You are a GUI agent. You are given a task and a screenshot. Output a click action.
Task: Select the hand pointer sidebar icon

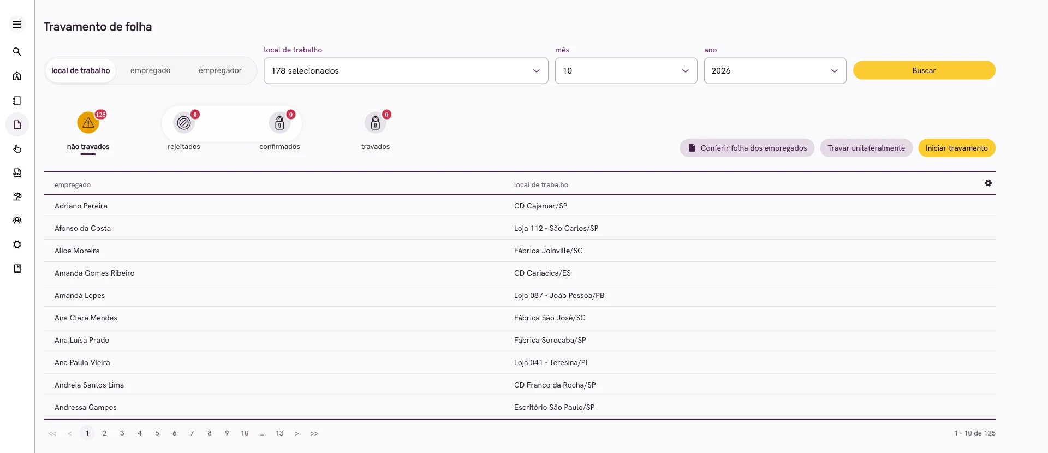click(x=17, y=148)
